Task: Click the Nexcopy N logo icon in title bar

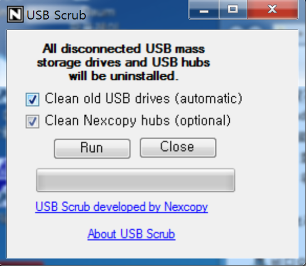Action: pos(15,14)
